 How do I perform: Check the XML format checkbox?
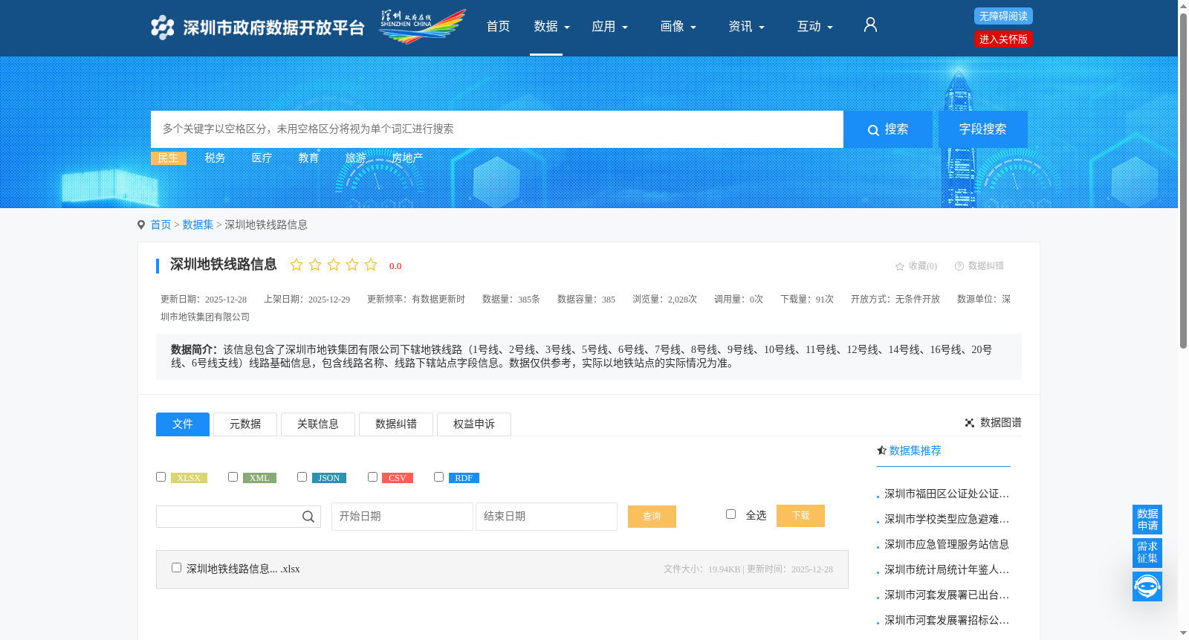[x=233, y=477]
